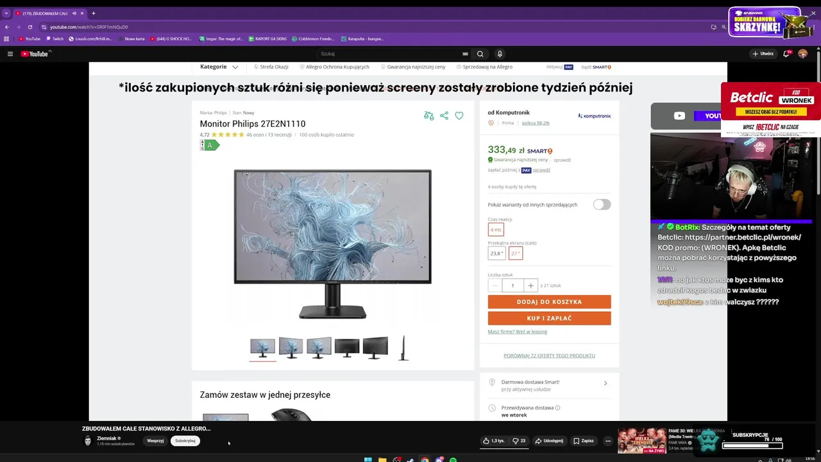Share the Philips monitor offer
821x462 pixels.
(x=444, y=116)
